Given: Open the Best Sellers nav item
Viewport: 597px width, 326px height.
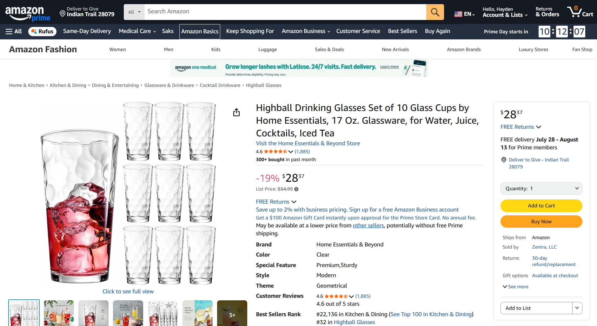Looking at the screenshot, I should [x=402, y=31].
